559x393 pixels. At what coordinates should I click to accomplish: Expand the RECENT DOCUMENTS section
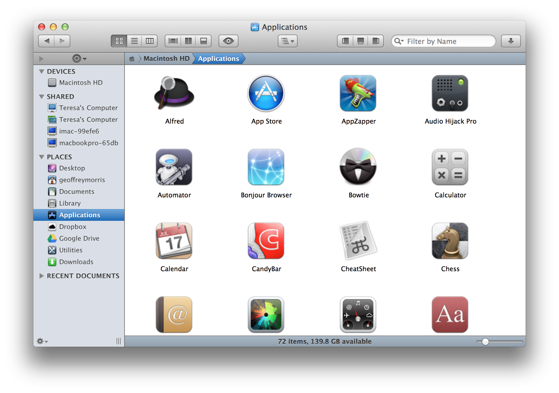[41, 276]
